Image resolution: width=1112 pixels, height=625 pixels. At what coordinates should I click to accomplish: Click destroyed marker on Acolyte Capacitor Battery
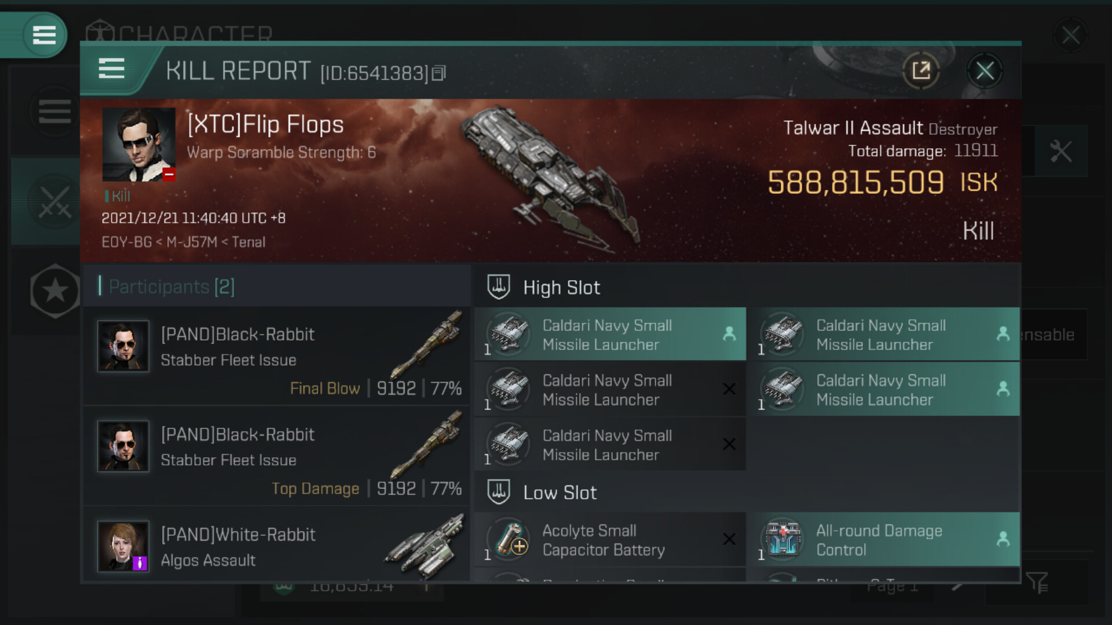click(729, 539)
